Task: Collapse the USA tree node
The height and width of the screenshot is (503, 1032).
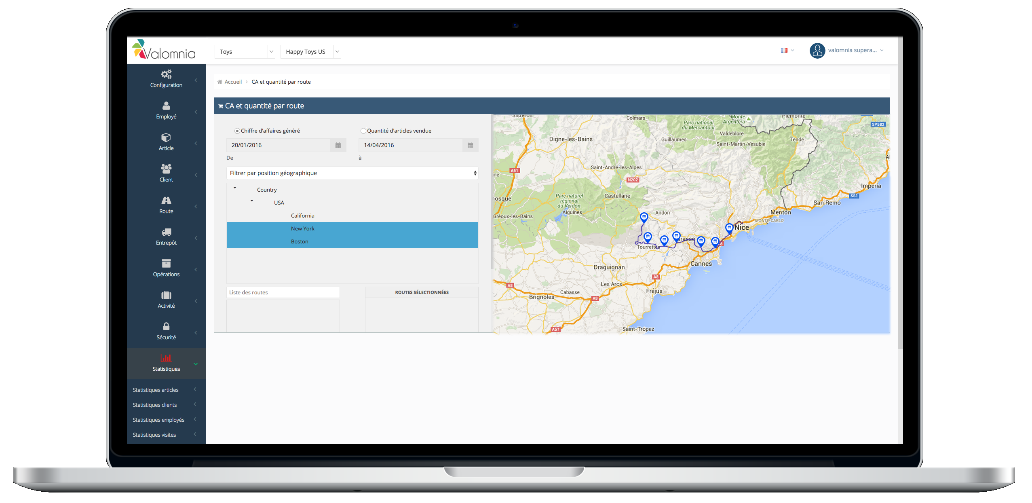Action: (252, 201)
